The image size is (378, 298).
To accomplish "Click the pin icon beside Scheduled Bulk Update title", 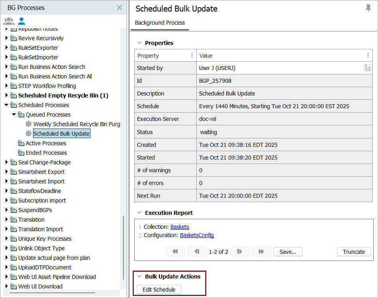I will [x=368, y=8].
